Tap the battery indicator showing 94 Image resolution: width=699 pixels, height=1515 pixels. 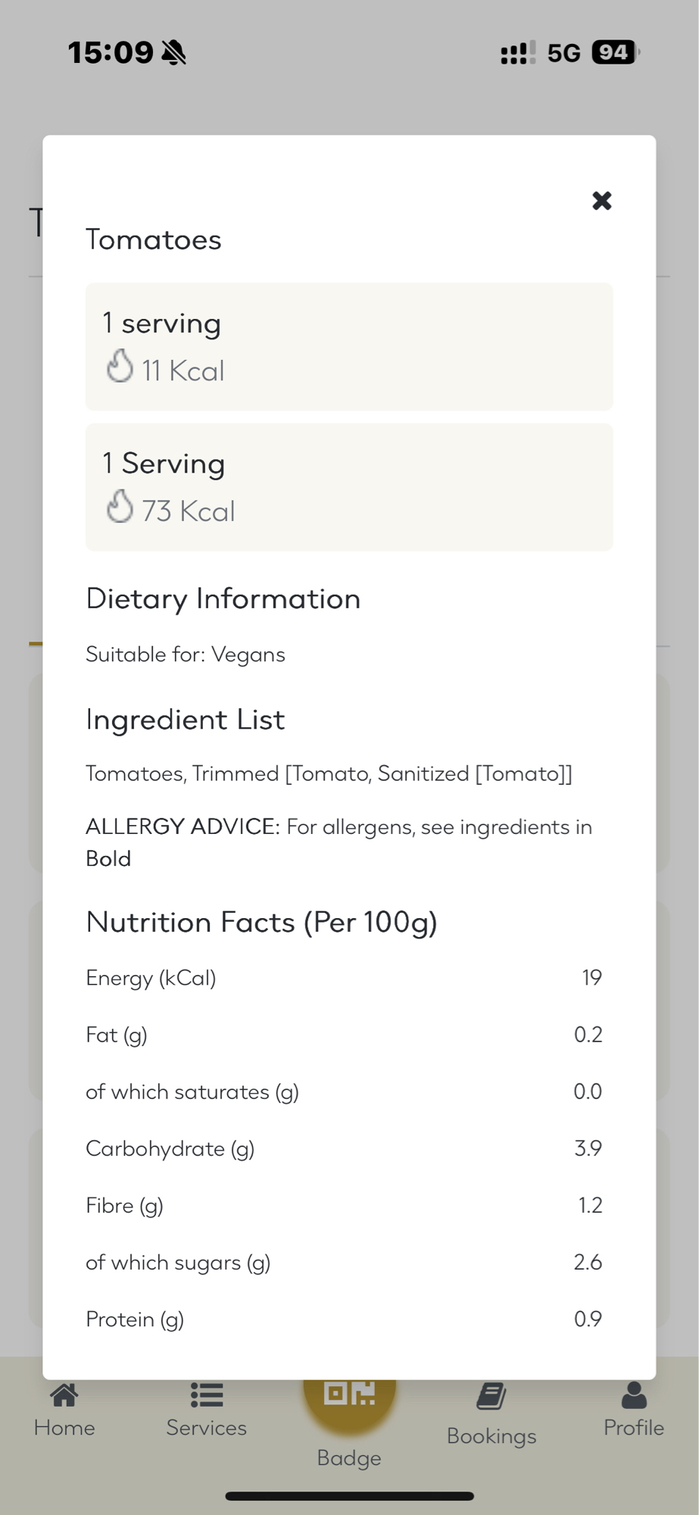point(615,52)
